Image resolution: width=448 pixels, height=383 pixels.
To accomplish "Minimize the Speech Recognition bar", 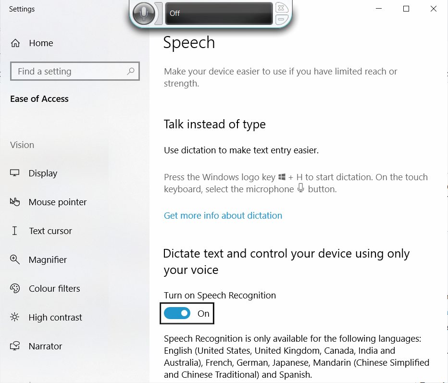I will click(281, 19).
